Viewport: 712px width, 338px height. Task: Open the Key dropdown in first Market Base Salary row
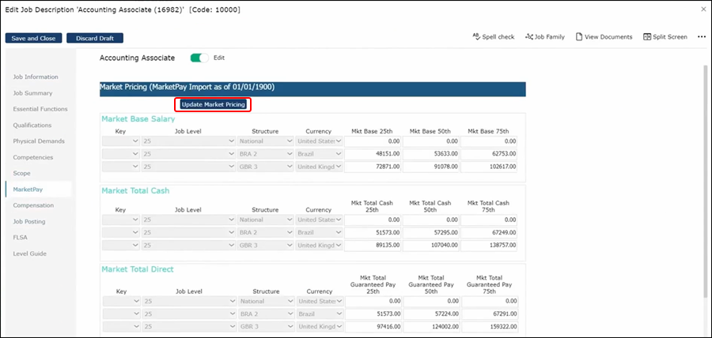pyautogui.click(x=121, y=141)
